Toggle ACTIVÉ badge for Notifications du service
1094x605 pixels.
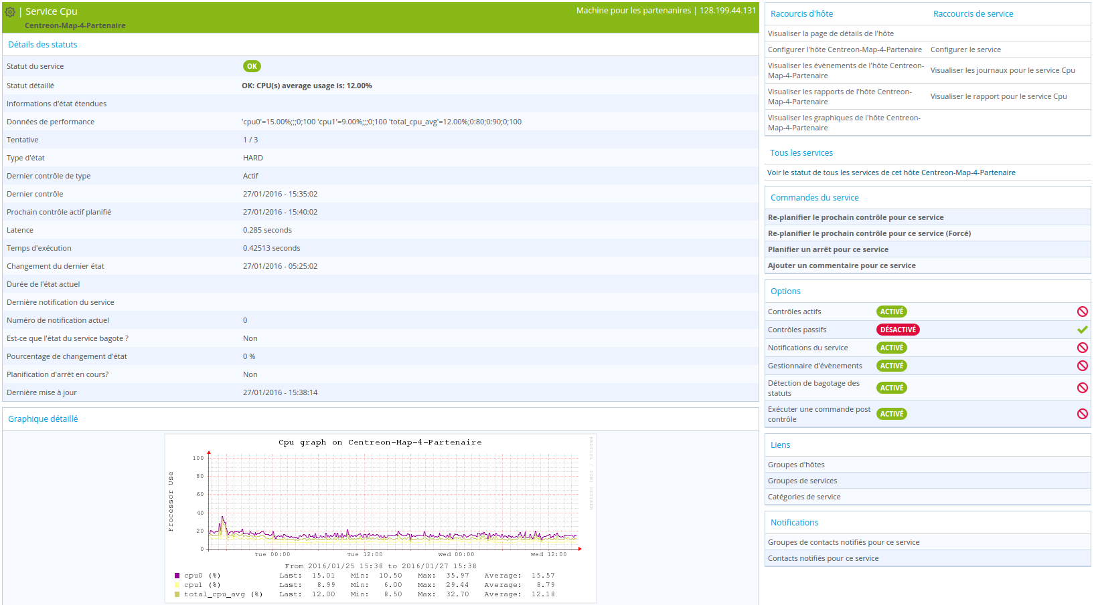click(x=892, y=348)
